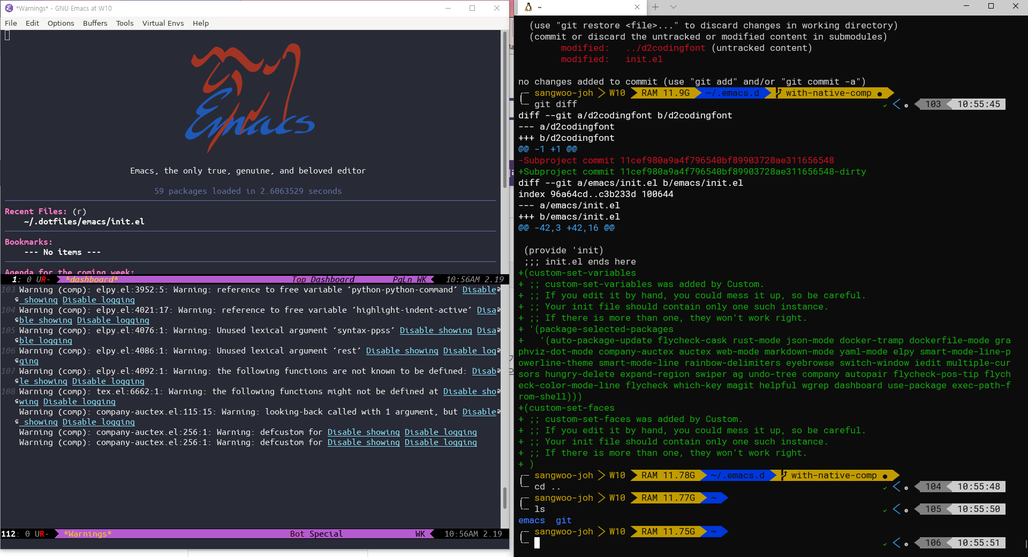Open the File menu in Emacs
The image size is (1028, 557).
tap(11, 23)
